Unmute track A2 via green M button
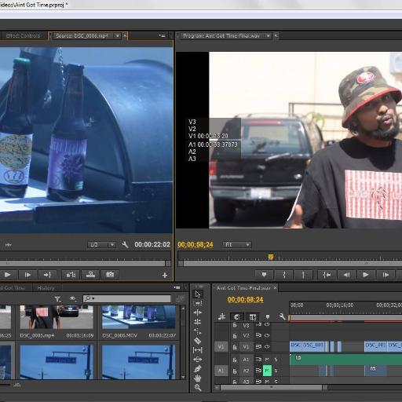Image resolution: width=402 pixels, height=402 pixels. pyautogui.click(x=267, y=371)
